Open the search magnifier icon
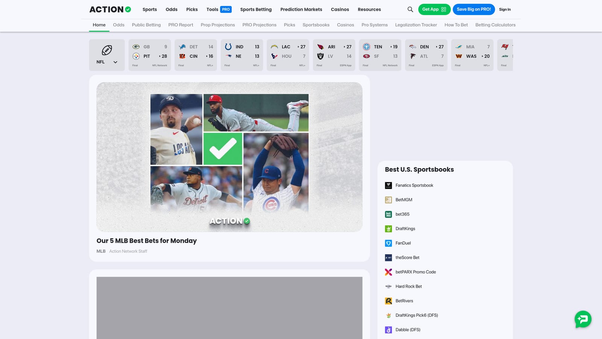Image resolution: width=602 pixels, height=339 pixels. point(410,9)
